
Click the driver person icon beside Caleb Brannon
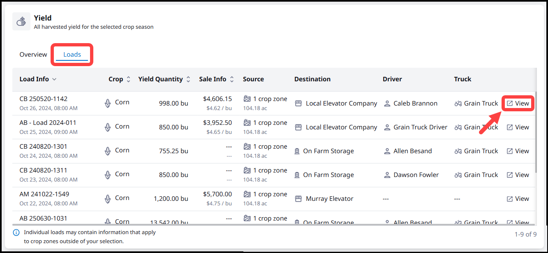[387, 103]
